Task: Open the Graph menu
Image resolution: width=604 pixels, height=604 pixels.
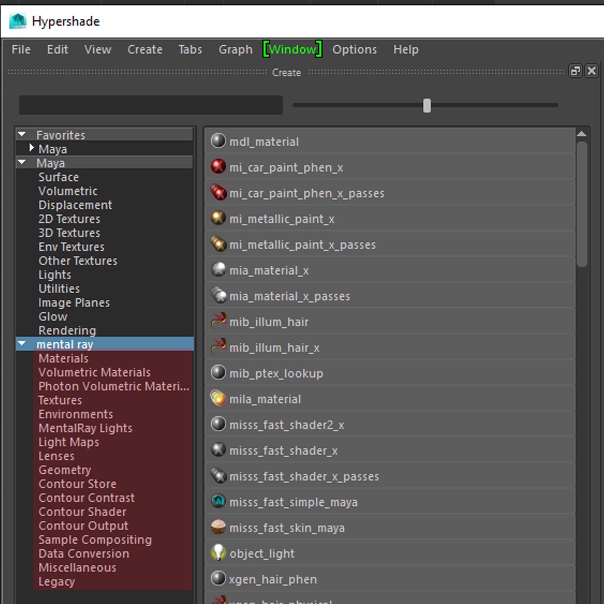Action: pos(235,49)
